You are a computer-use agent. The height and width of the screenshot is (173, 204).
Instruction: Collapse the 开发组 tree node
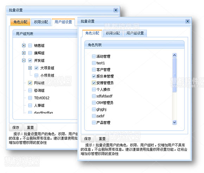24,60
